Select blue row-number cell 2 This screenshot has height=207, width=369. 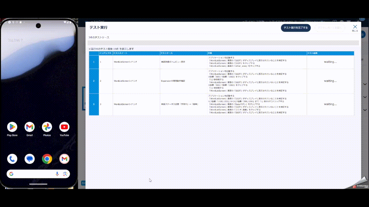click(94, 81)
